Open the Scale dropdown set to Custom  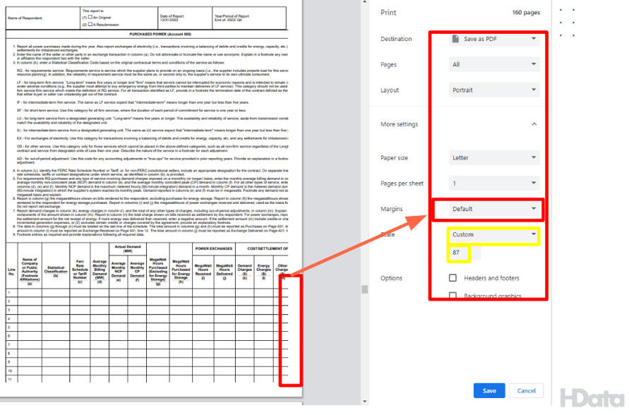coord(494,234)
